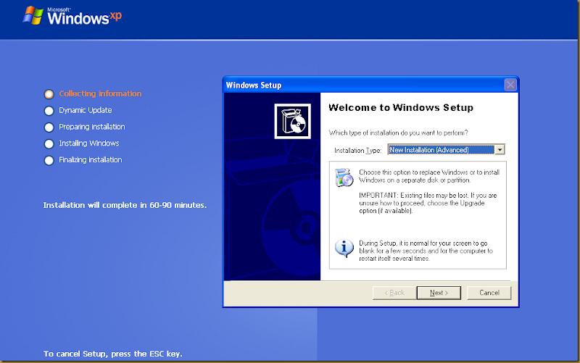Click the 'Dynamic Update' text
The image size is (580, 363).
tap(86, 110)
